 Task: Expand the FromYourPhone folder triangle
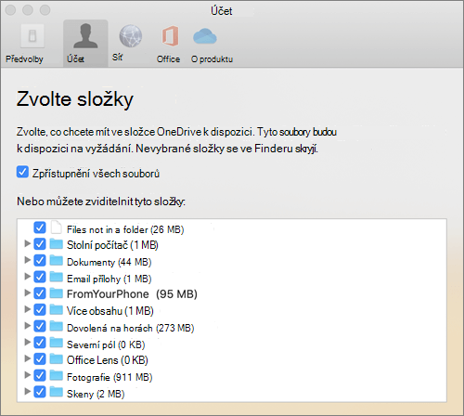(x=27, y=292)
